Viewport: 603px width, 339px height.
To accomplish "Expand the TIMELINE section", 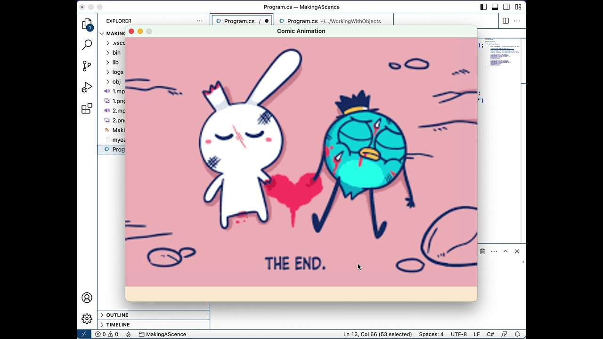I will click(x=154, y=325).
